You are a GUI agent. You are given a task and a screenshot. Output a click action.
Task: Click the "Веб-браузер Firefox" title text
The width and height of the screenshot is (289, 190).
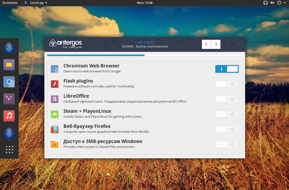click(x=87, y=126)
